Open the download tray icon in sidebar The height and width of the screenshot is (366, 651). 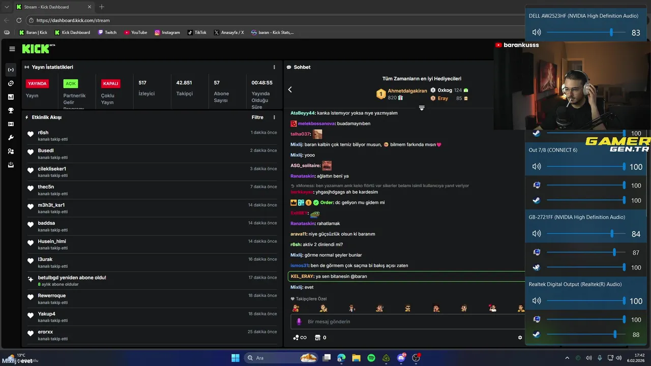[x=11, y=165]
